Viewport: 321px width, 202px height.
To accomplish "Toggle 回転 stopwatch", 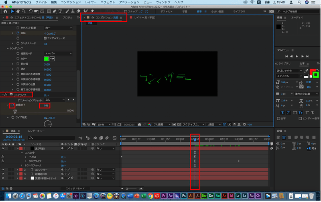I will tap(18, 33).
